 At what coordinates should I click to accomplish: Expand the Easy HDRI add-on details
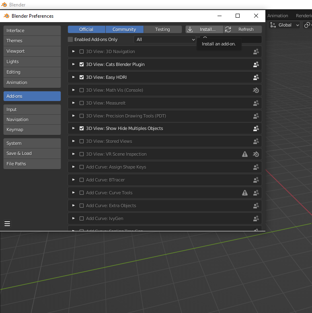point(73,77)
